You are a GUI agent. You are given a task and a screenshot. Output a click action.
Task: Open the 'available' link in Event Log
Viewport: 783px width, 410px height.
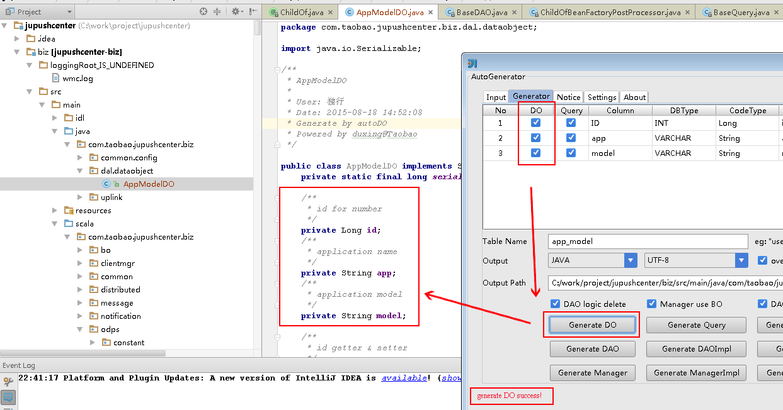404,378
